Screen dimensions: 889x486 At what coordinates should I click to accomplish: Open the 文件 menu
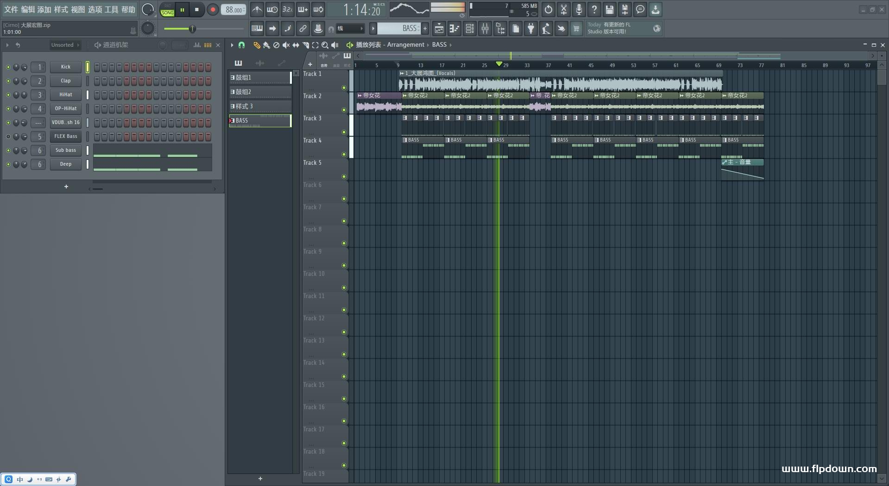pos(11,9)
